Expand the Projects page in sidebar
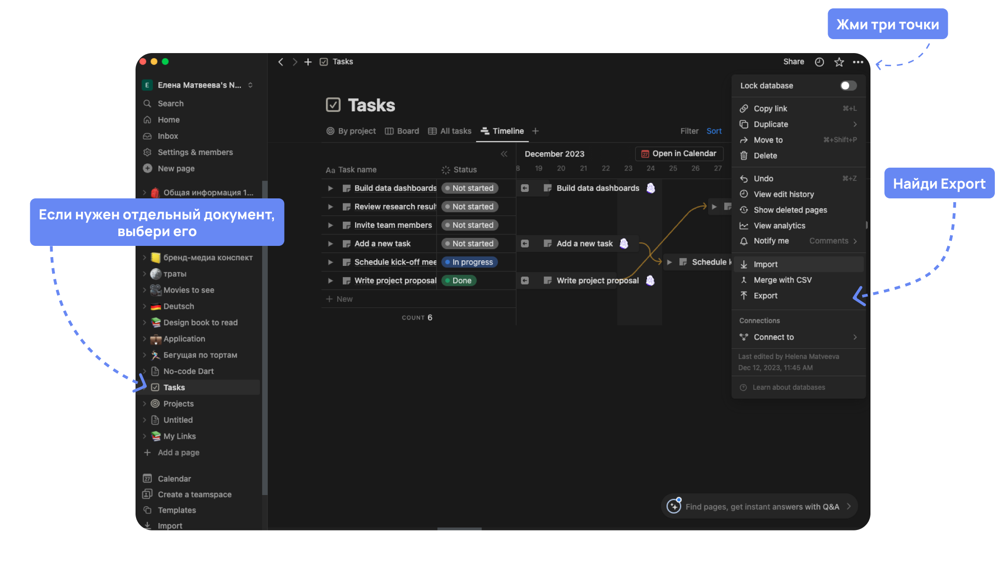The height and width of the screenshot is (570, 1006). 144,404
